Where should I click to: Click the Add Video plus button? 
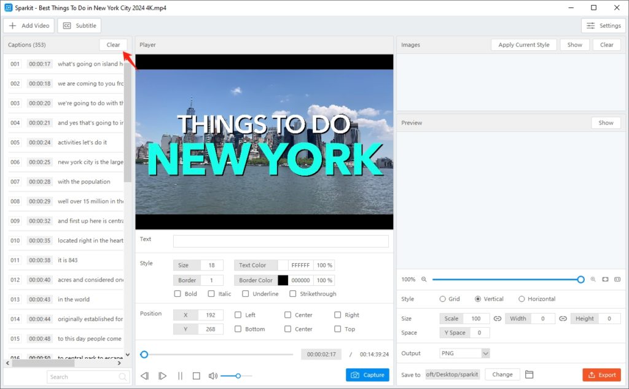coord(29,26)
